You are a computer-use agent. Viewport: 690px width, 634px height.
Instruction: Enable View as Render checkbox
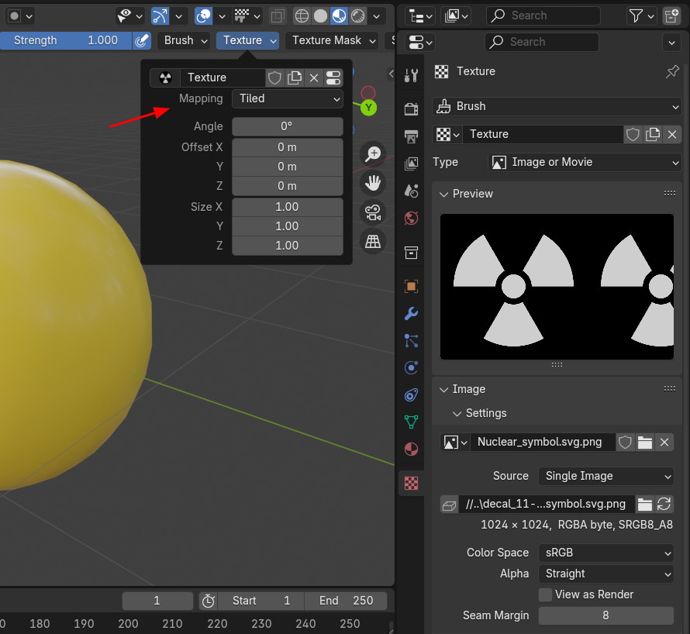[x=545, y=594]
